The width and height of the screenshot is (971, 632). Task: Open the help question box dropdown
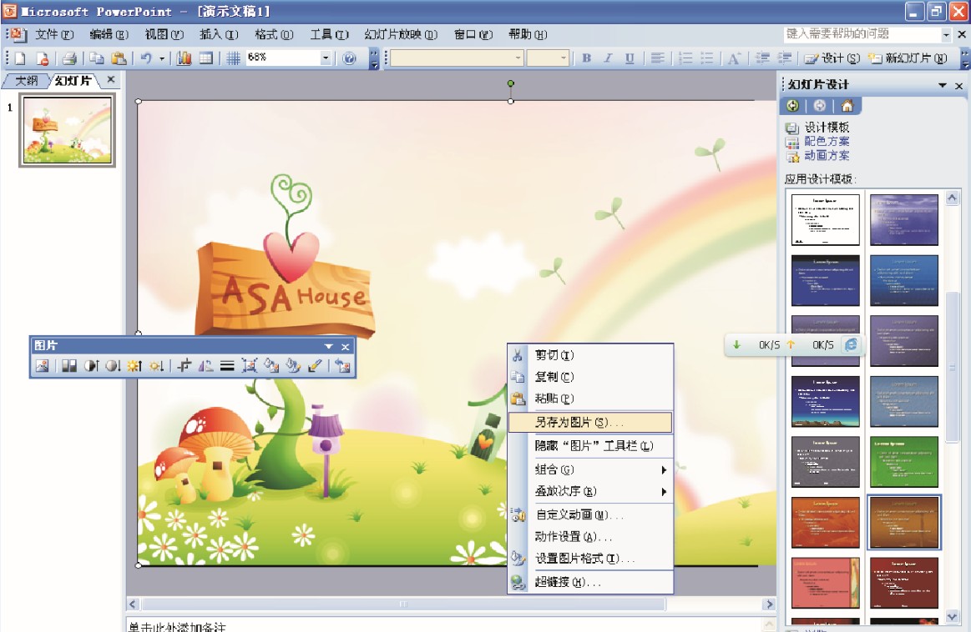(x=946, y=35)
